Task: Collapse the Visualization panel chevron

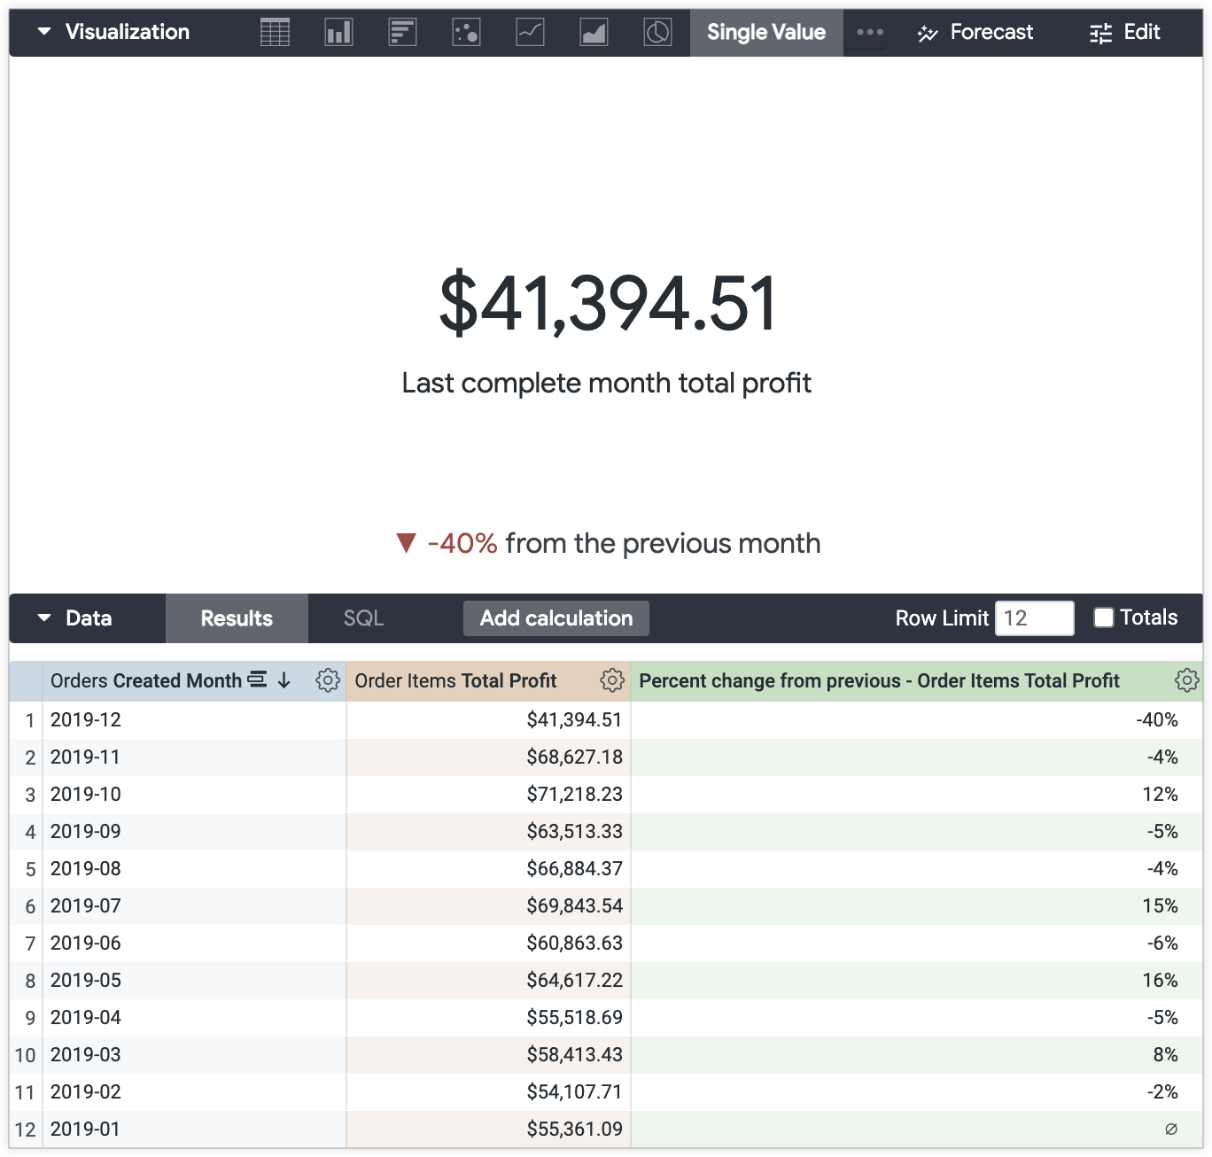Action: tap(43, 32)
